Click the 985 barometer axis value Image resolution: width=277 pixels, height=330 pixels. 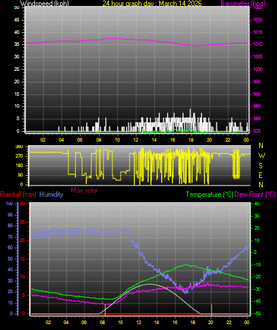coord(257,106)
